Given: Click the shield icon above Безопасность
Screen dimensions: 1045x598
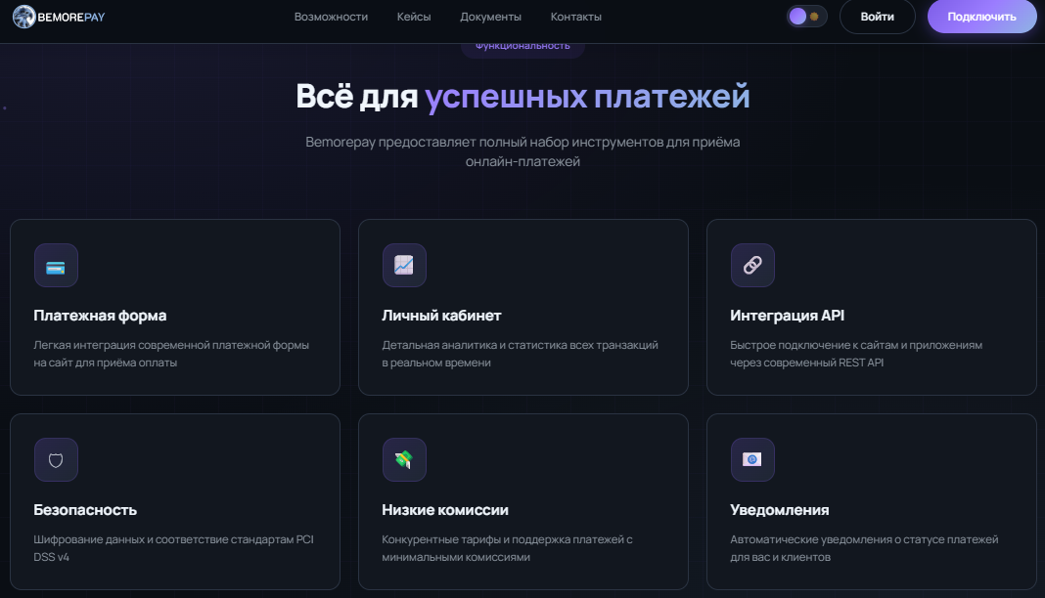Looking at the screenshot, I should coord(56,459).
